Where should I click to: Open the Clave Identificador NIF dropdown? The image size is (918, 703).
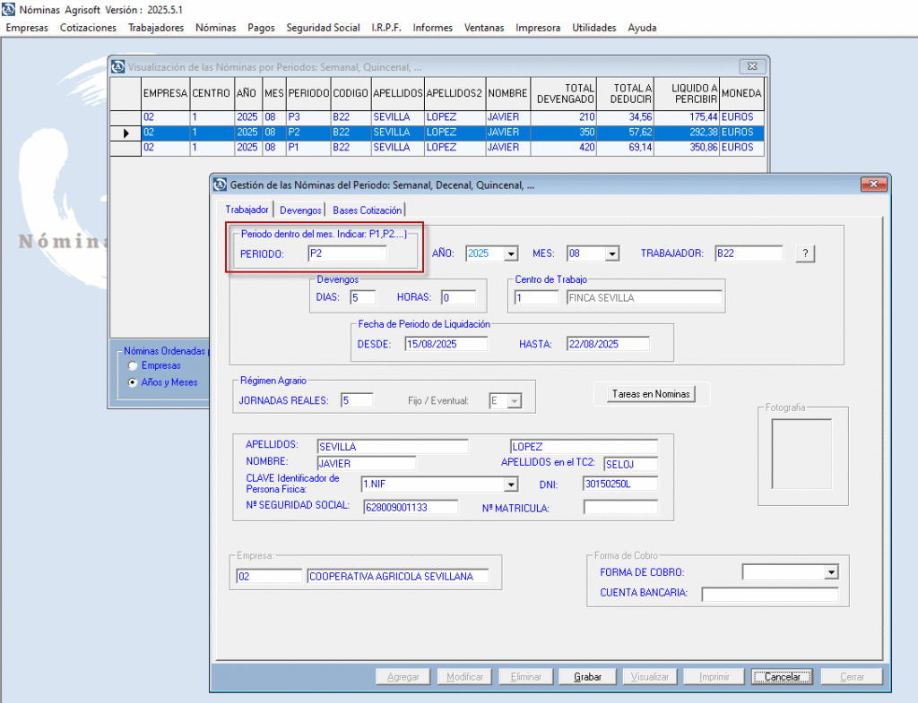point(510,484)
